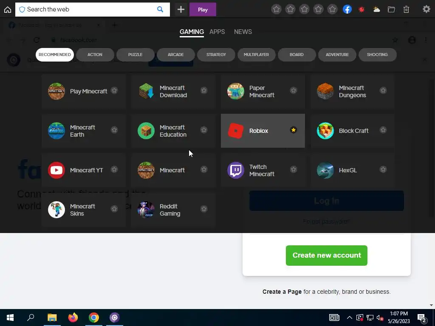Screen dimensions: 435x326
Task: Show hidden system tray icons
Action: 350,318
